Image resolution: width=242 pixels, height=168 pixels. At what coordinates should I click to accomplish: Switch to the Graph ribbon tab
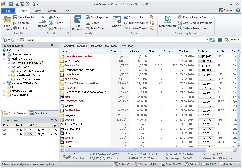tap(52, 11)
